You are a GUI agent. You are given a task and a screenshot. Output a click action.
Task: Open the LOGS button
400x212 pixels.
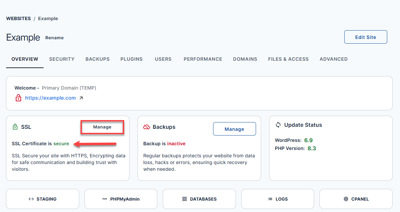tap(278, 199)
